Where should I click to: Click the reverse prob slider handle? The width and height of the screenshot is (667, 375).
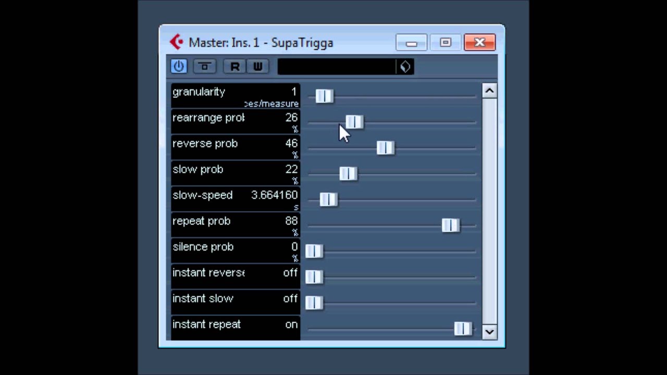386,148
